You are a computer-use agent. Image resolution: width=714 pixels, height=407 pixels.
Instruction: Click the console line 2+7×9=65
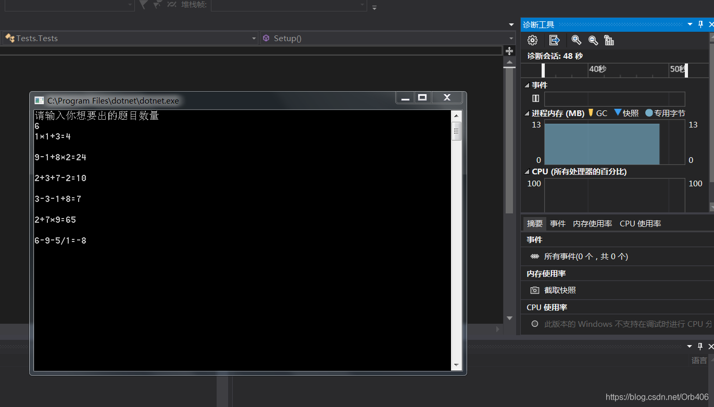[55, 220]
